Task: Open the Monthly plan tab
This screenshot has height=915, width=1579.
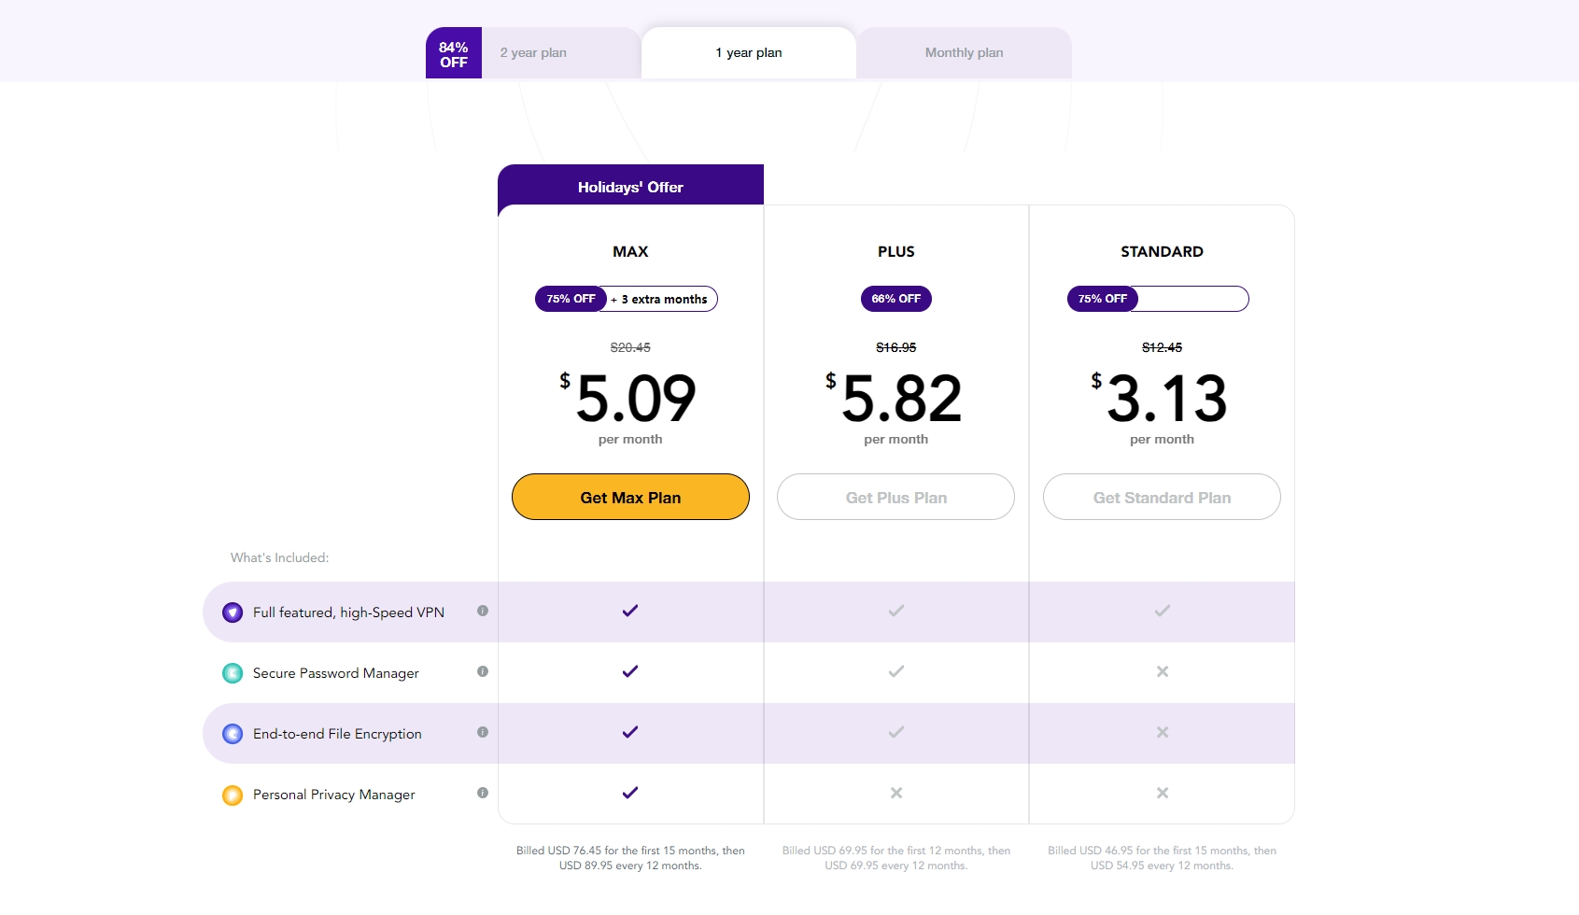Action: [965, 52]
